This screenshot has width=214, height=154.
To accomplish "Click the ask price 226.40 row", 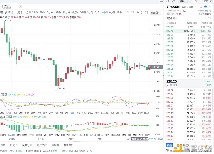I will pos(189,31).
